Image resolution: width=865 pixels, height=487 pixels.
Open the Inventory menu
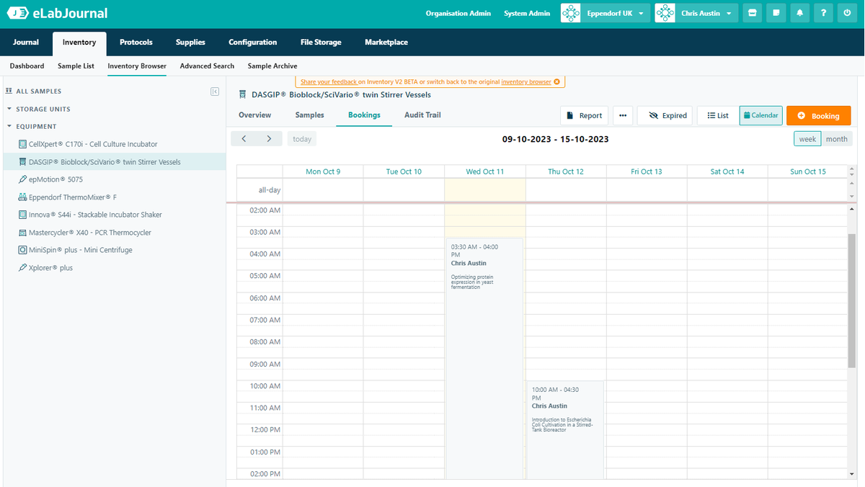79,43
